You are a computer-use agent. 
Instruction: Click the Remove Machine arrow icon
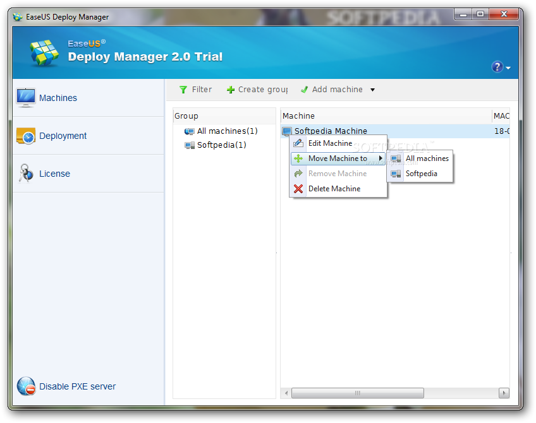point(298,174)
